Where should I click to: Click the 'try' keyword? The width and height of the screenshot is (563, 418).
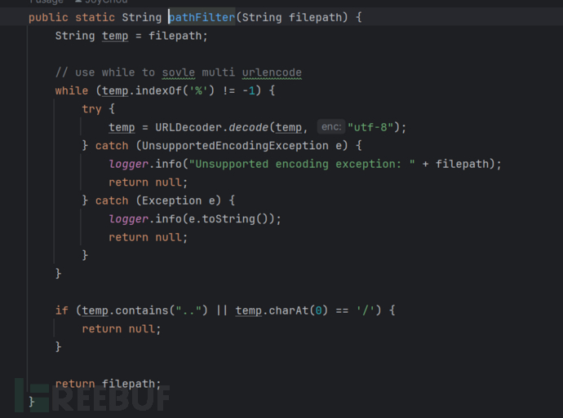tap(91, 108)
